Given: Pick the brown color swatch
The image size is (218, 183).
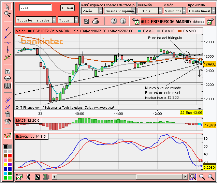Looking at the screenshot, I should point(5,156).
